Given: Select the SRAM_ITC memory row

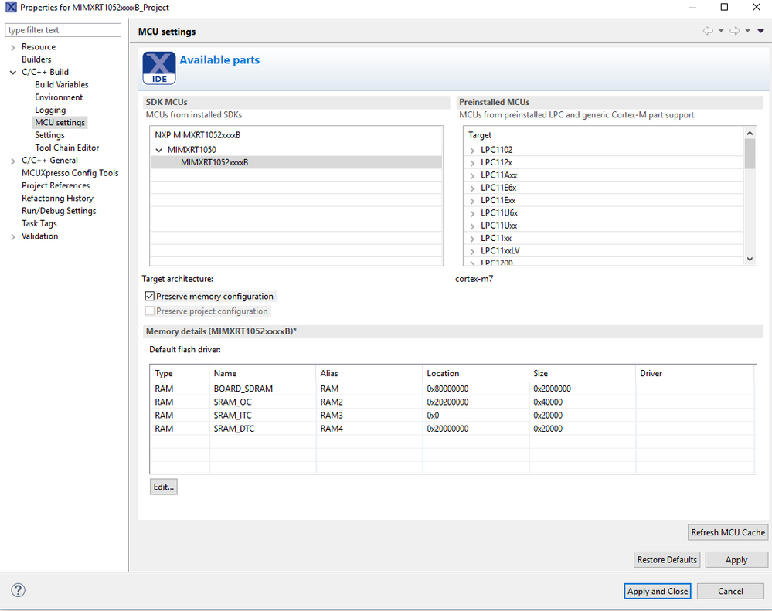Looking at the screenshot, I should pyautogui.click(x=453, y=416).
